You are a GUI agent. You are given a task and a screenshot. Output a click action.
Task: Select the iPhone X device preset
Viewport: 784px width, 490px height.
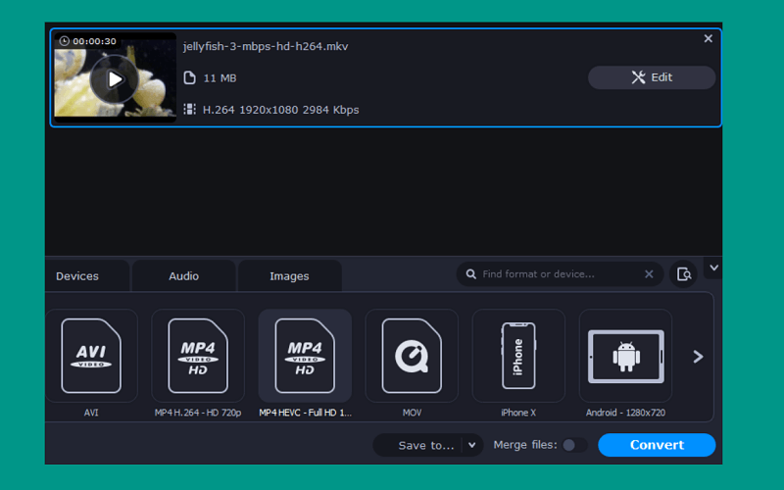click(518, 356)
